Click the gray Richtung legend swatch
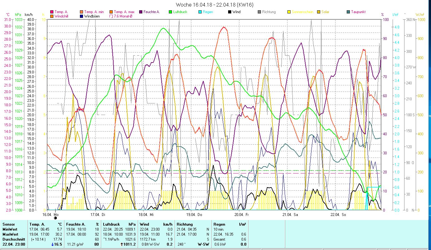Viewport: 431px width, 250px height. point(259,12)
